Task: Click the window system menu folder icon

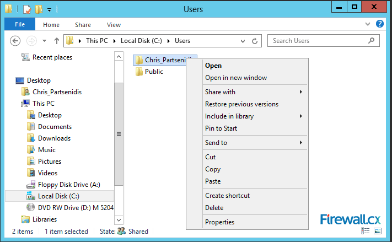Action: click(x=8, y=9)
